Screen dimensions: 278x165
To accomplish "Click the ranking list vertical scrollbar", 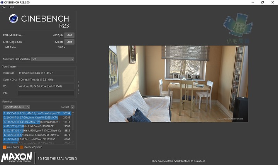I will pyautogui.click(x=73, y=123).
